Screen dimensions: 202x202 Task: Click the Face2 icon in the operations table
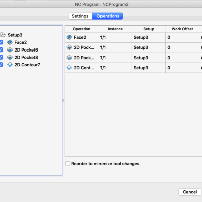click(x=69, y=37)
